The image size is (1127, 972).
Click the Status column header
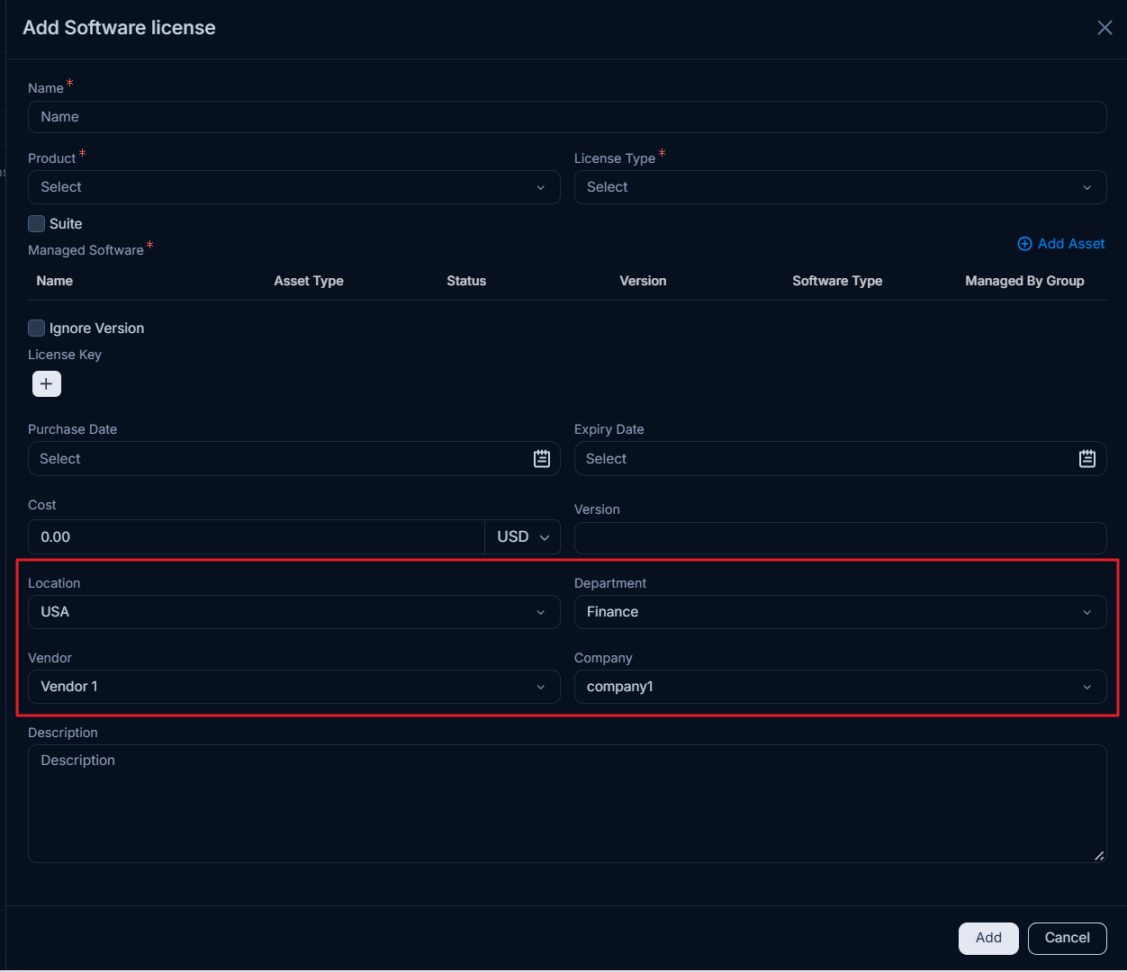click(466, 281)
